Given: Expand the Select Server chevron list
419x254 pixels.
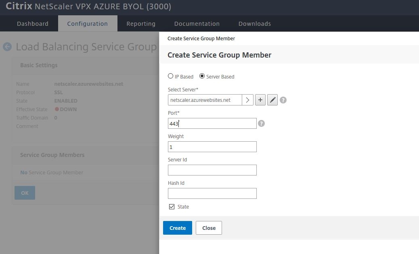Looking at the screenshot, I should pos(247,100).
